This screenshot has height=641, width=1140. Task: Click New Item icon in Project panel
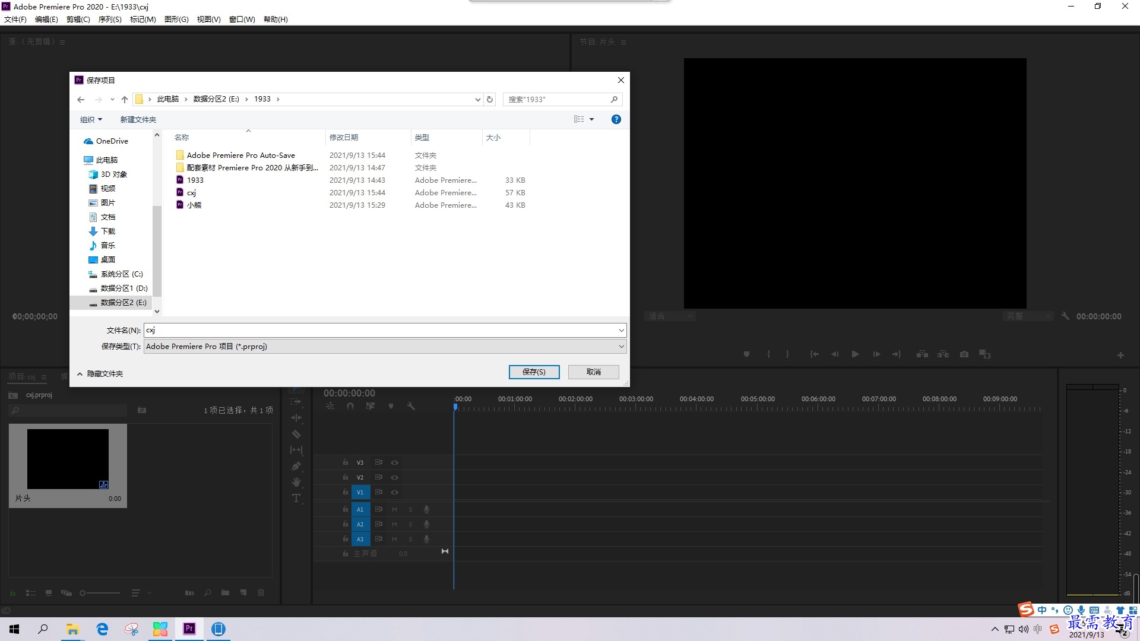243,592
